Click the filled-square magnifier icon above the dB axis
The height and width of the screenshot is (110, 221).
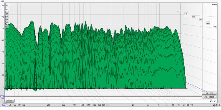(x=7, y=9)
